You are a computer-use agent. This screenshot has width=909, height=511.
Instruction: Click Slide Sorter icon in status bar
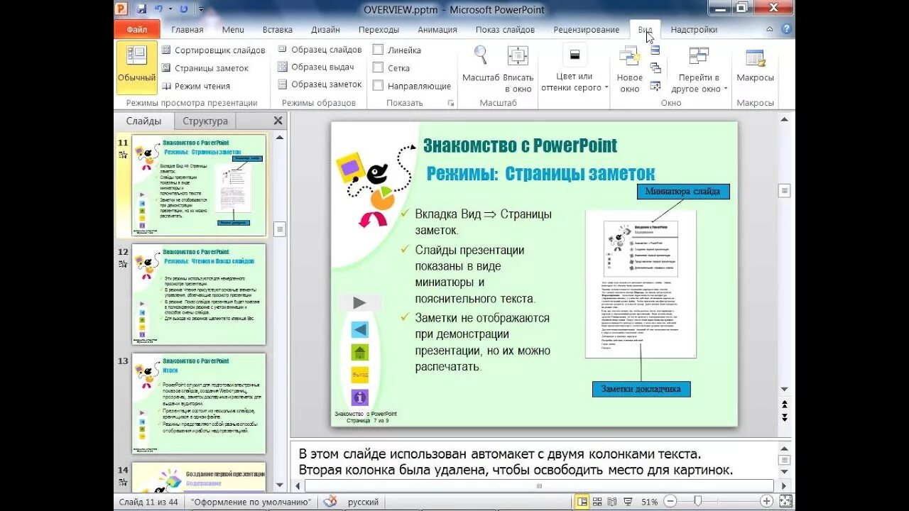click(598, 502)
